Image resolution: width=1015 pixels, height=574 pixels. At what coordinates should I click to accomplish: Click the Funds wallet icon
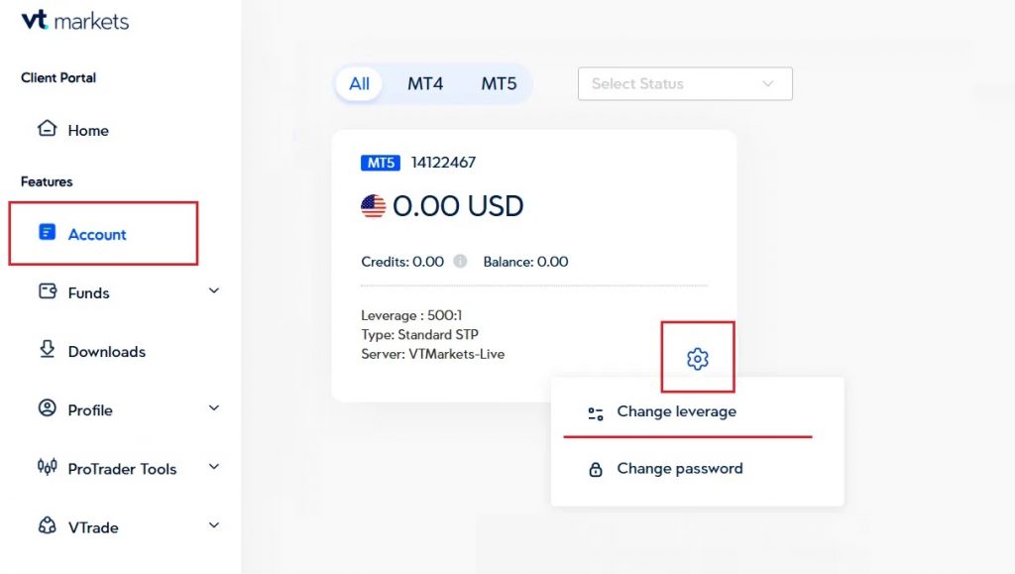point(48,291)
